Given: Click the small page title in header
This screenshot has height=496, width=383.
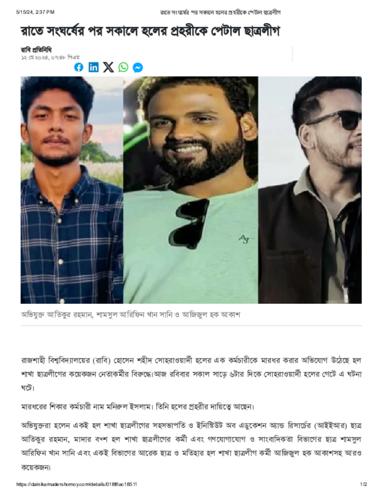Looking at the screenshot, I should coord(220,13).
